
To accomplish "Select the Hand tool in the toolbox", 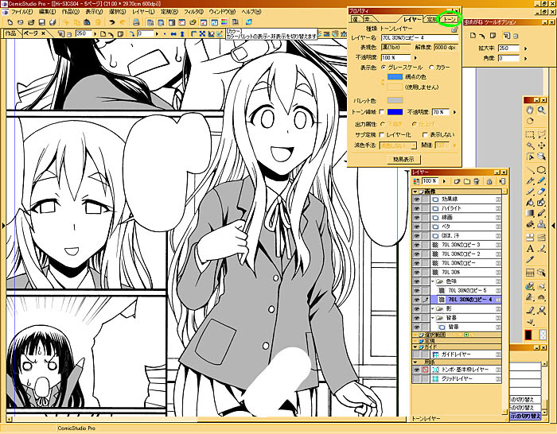I will [x=530, y=110].
